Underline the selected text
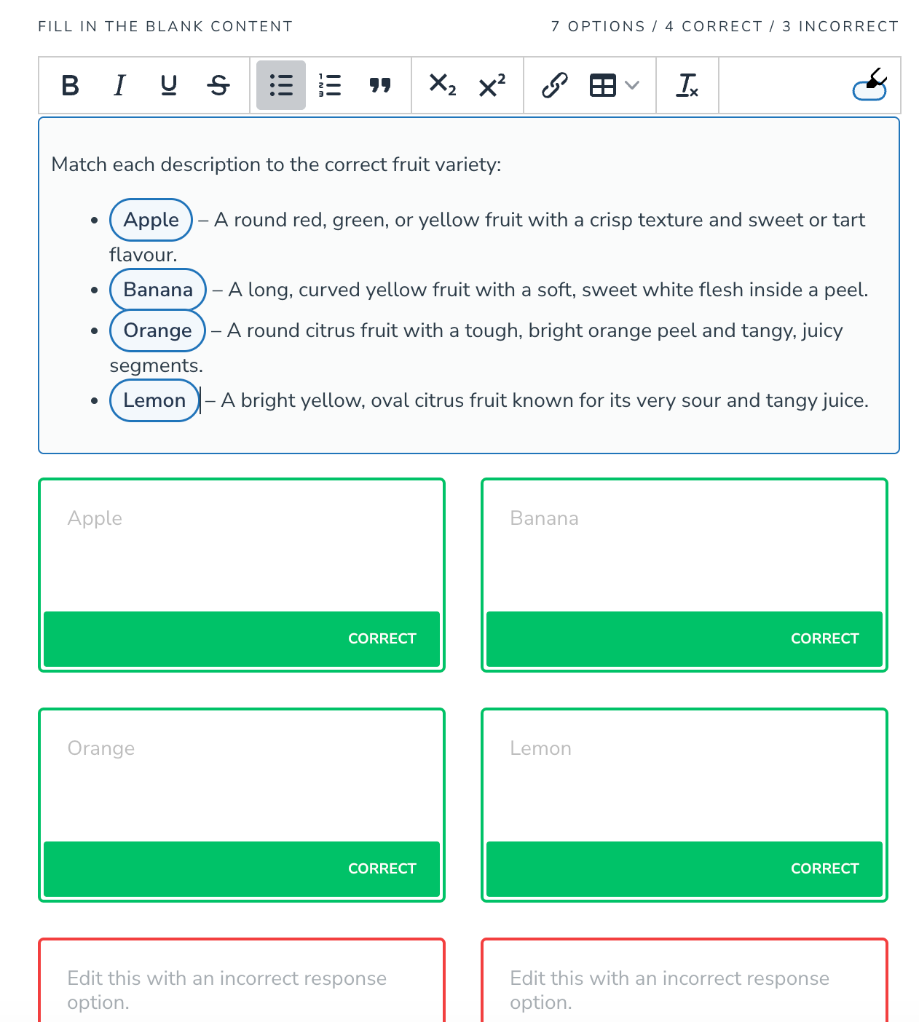919x1022 pixels. (169, 85)
